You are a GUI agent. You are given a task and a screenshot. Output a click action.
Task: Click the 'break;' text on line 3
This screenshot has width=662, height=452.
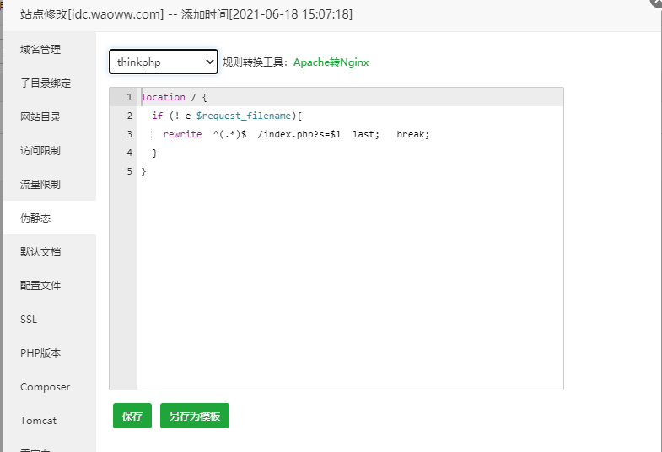[x=413, y=134]
